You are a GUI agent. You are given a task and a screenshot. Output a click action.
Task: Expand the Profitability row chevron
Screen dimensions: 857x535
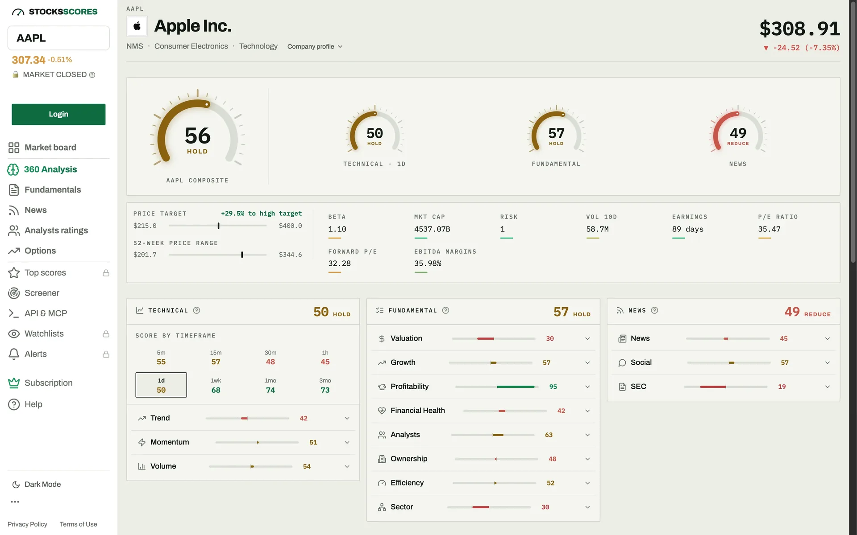tap(587, 387)
